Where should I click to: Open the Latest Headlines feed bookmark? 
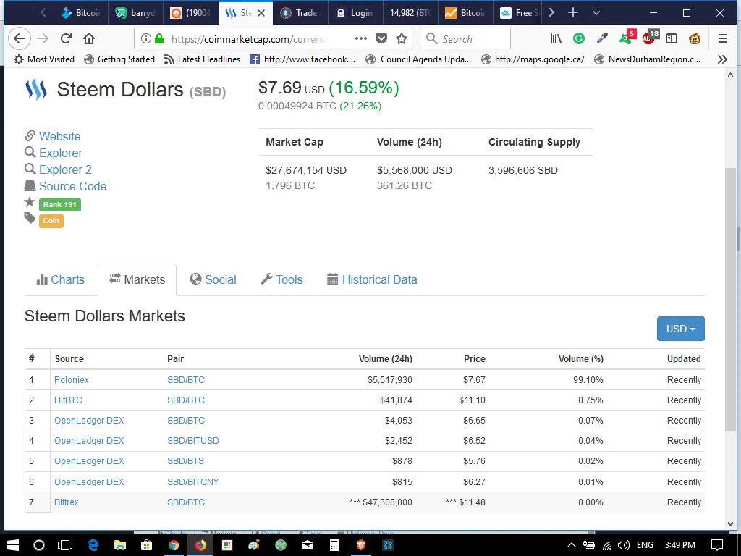(x=202, y=59)
